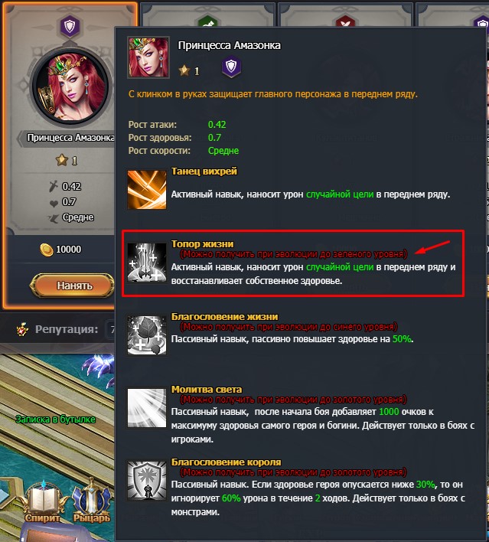
Task: Select the Танец вихрей skill icon
Action: [147, 189]
